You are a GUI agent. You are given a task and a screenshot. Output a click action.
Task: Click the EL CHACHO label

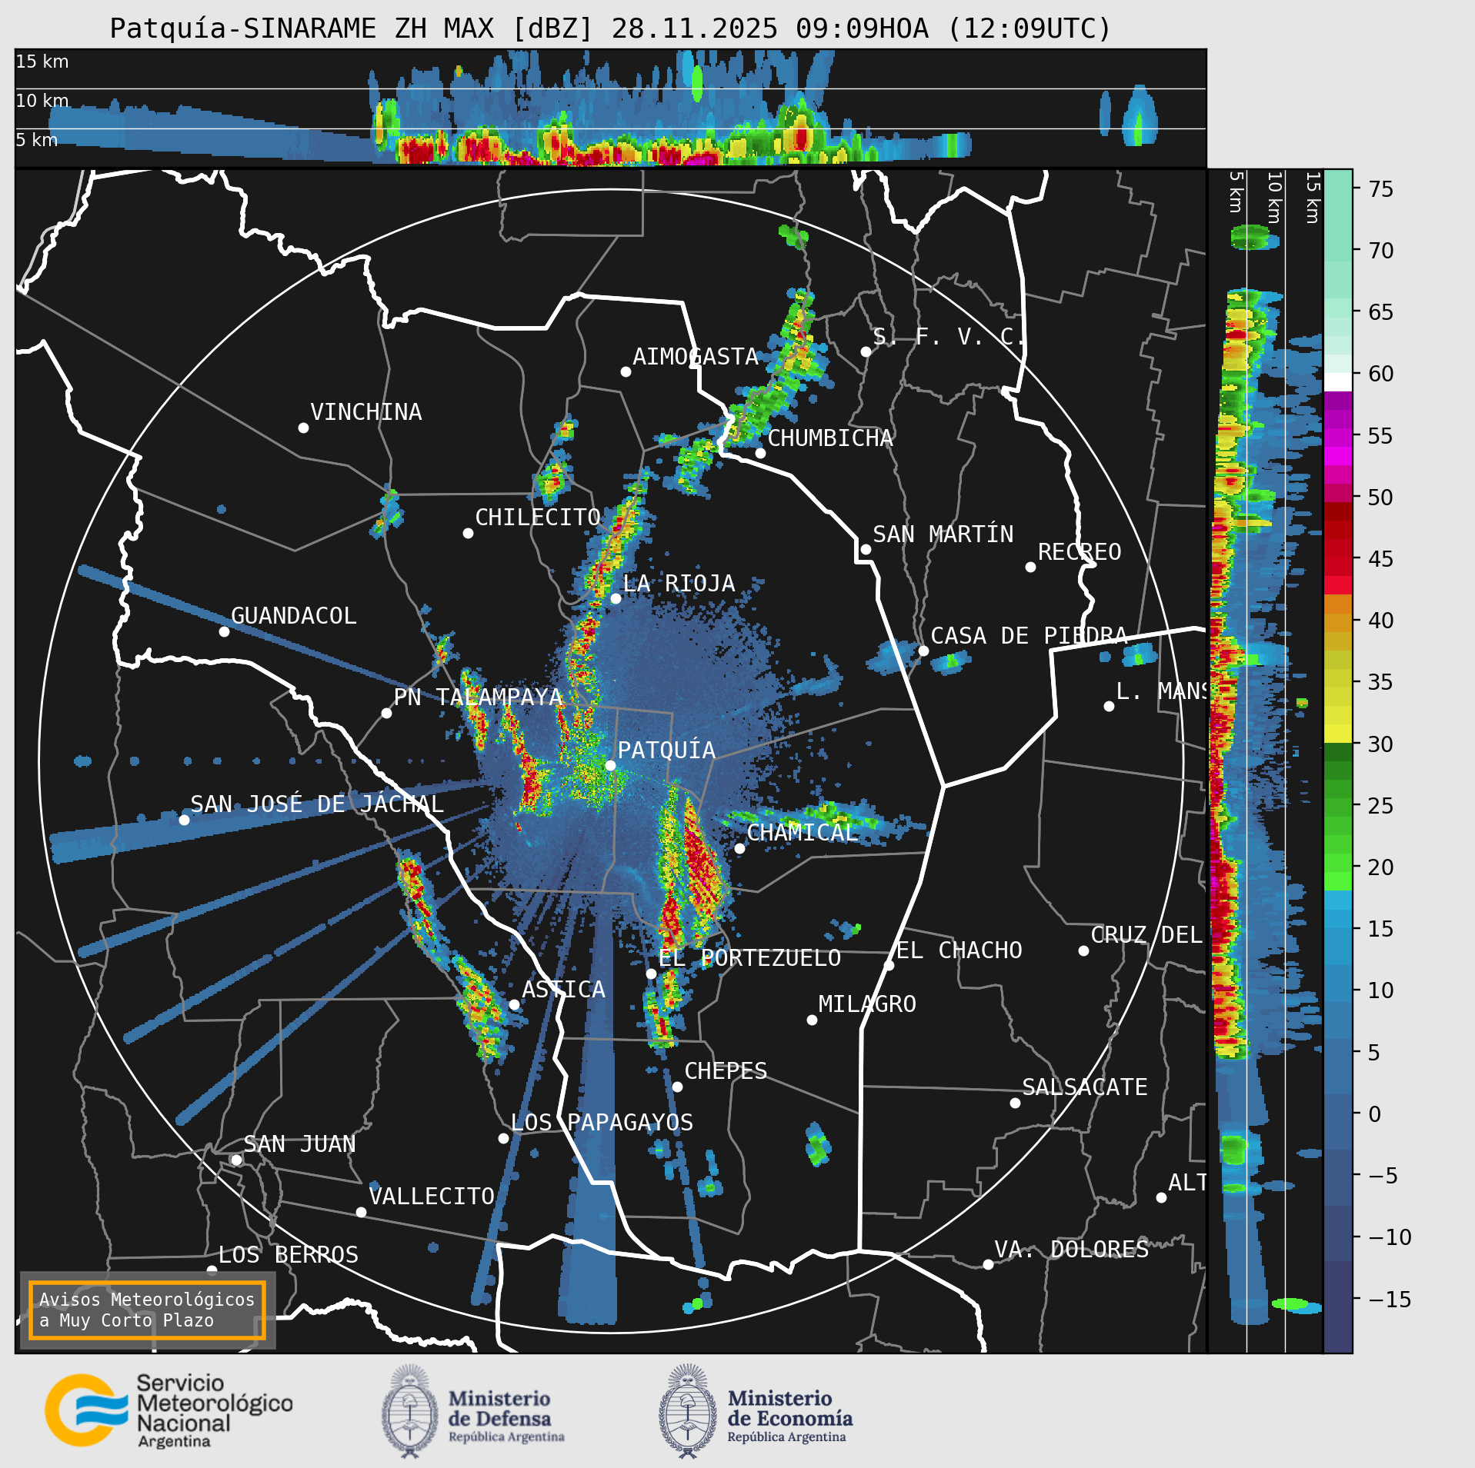[x=959, y=950]
